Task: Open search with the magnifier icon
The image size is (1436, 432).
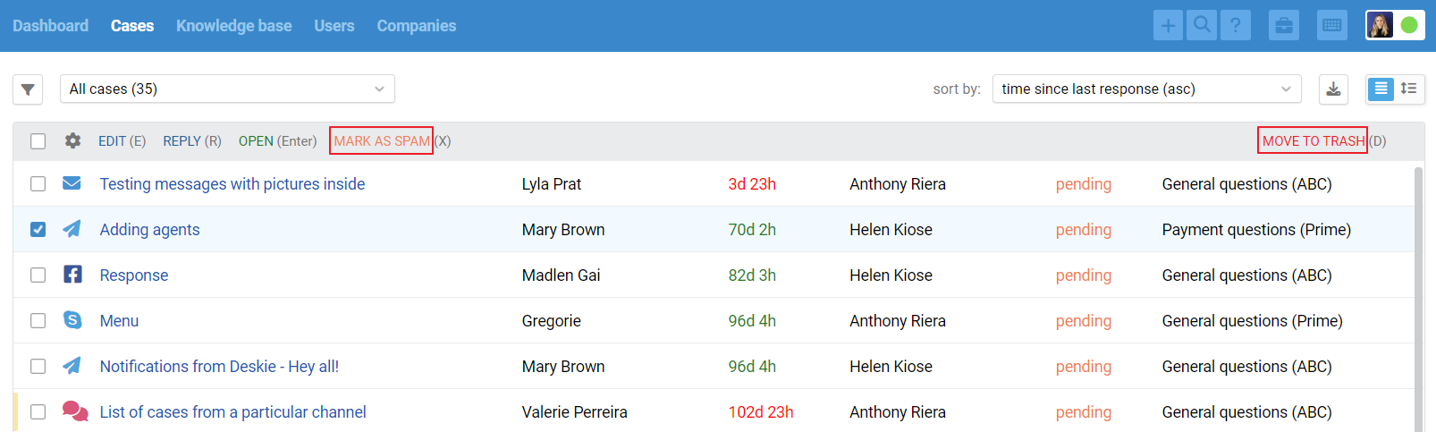Action: 1202,25
